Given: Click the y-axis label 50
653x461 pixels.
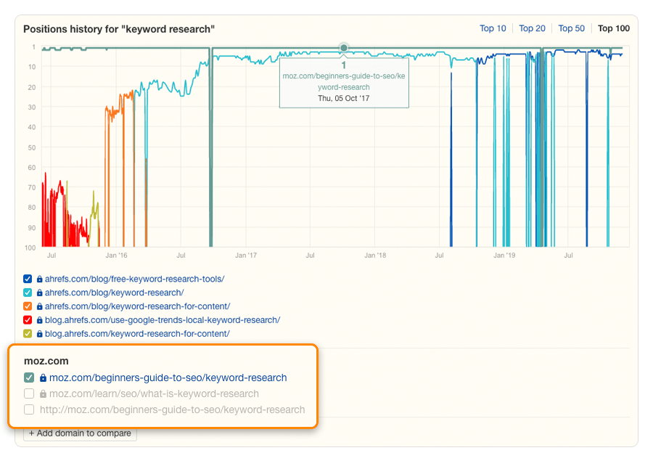Looking at the screenshot, I should click(32, 147).
